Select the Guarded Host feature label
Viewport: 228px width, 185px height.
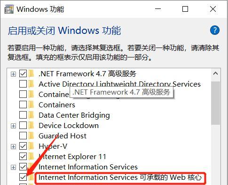[x=63, y=136]
